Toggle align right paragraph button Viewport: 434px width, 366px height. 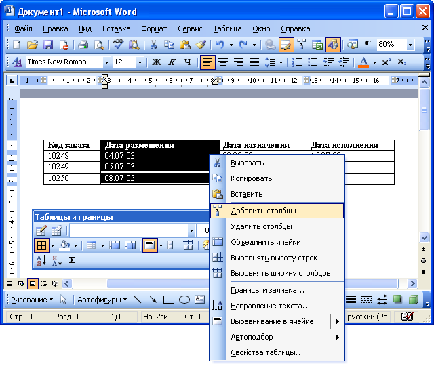pos(239,62)
